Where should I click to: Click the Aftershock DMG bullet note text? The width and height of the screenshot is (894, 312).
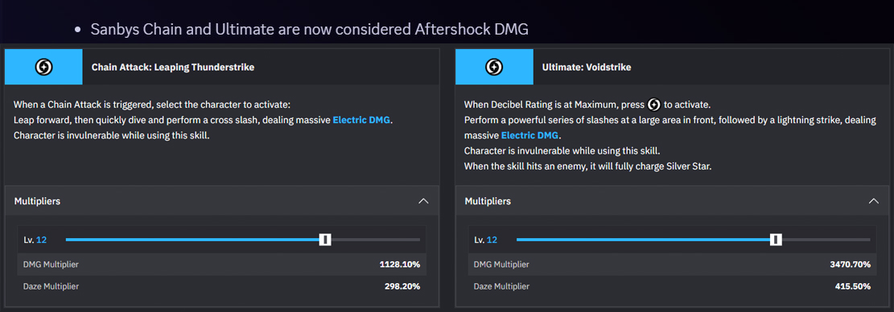(309, 30)
